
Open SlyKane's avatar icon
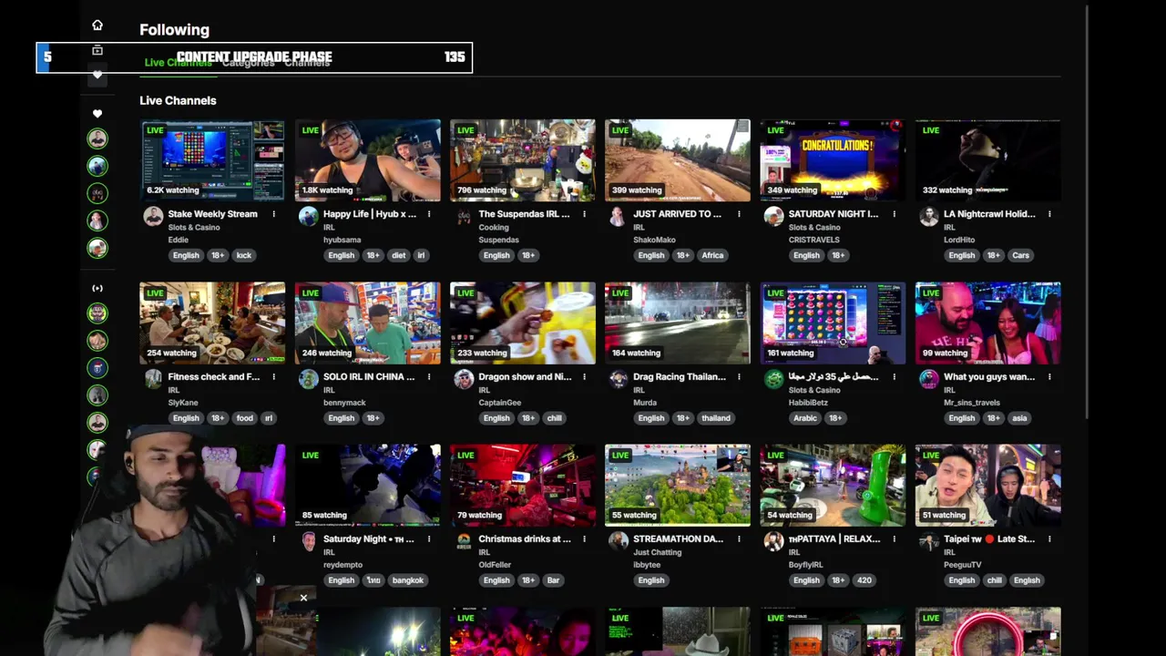[x=153, y=378]
